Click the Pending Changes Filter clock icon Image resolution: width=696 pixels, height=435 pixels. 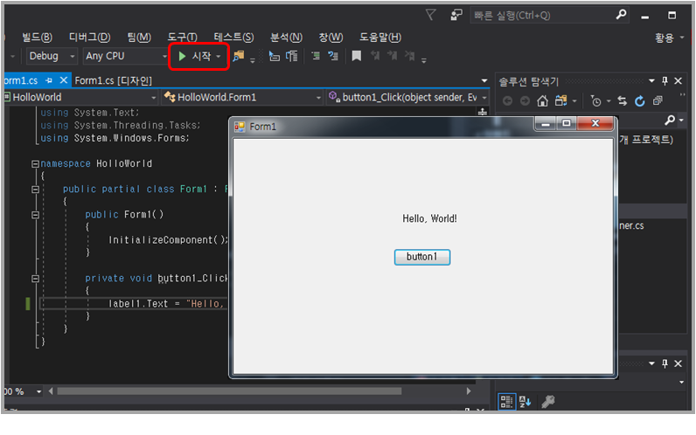[x=596, y=101]
